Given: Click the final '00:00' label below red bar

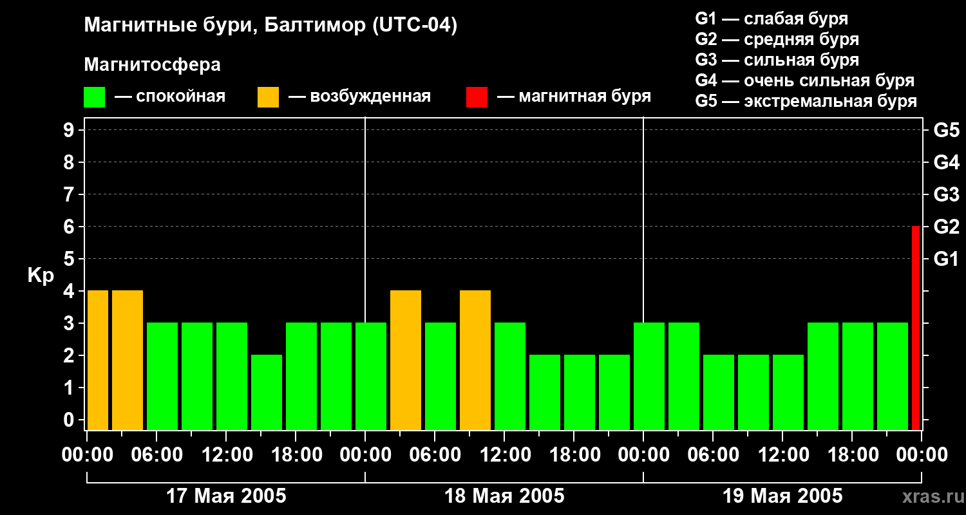Looking at the screenshot, I should (x=922, y=455).
